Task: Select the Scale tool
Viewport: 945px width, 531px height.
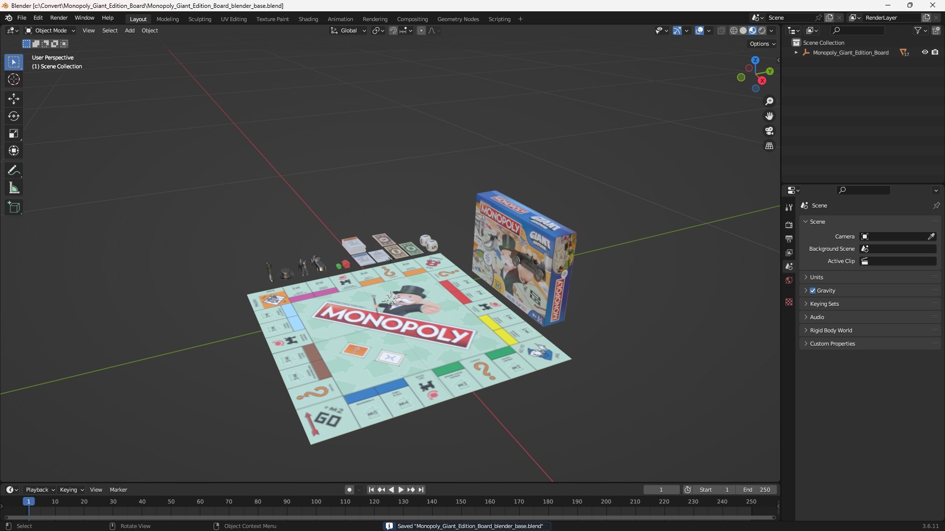Action: click(x=14, y=133)
